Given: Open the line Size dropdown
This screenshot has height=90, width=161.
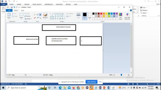Looking at the screenshot, I should (78, 16).
